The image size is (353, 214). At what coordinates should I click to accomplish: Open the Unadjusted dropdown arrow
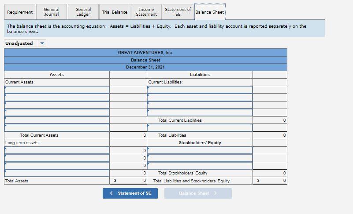click(42, 43)
